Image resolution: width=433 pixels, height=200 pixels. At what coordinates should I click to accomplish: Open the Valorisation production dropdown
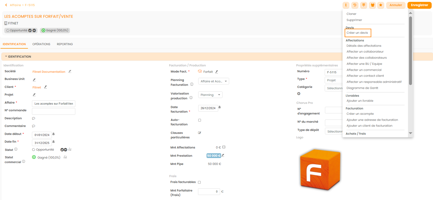tap(210, 95)
